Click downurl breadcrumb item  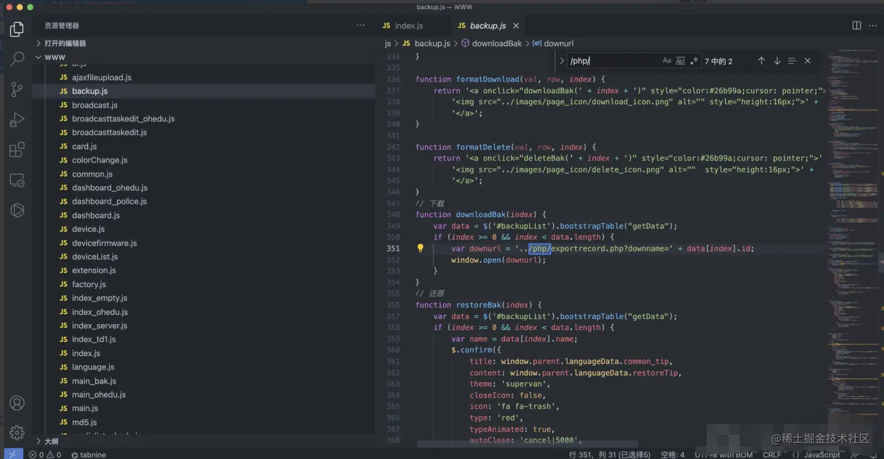point(553,44)
